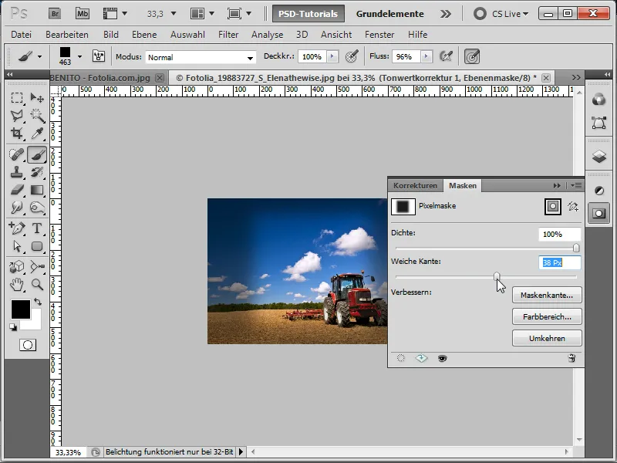The height and width of the screenshot is (463, 617).
Task: Open Deckkr. opacity slider arrow
Action: pyautogui.click(x=332, y=56)
